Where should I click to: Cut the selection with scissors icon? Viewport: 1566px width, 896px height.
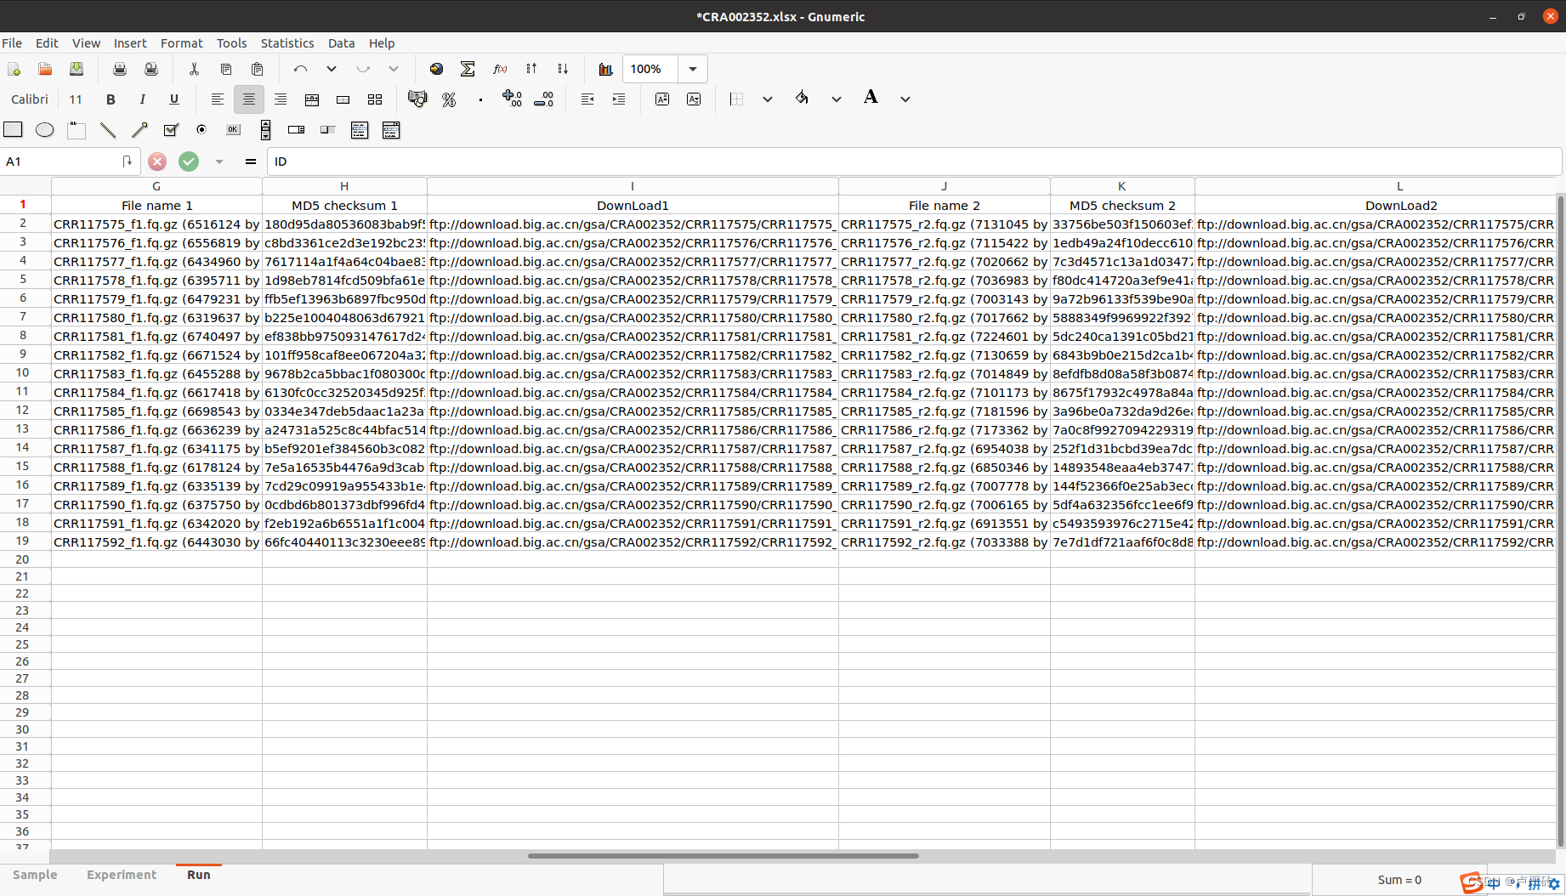point(194,69)
